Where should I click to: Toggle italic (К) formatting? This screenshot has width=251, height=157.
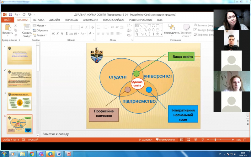coord(58,34)
